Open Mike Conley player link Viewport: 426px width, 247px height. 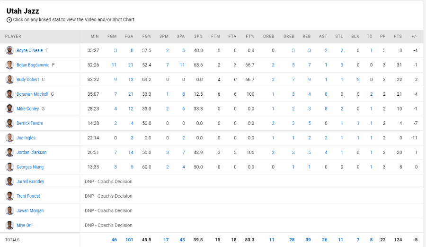(28, 109)
